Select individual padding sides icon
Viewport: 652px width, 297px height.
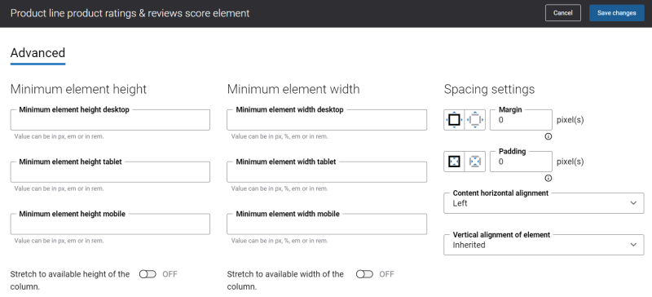coord(475,162)
